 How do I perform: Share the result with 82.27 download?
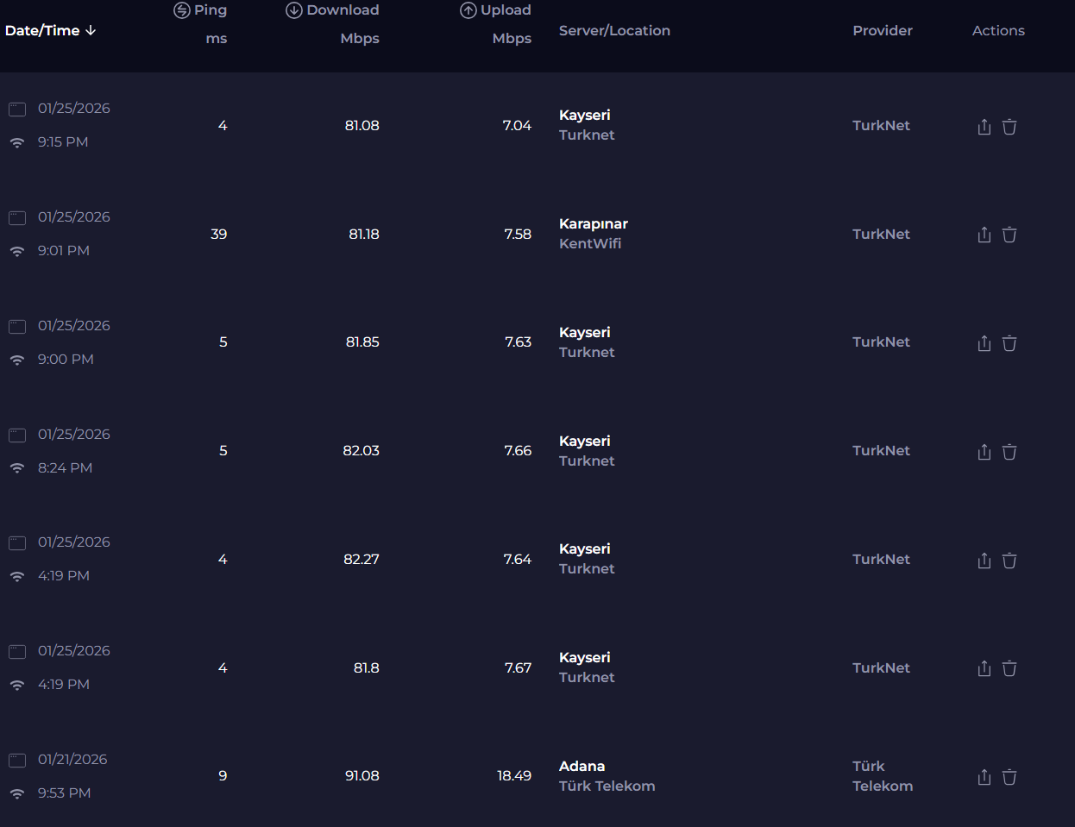pos(984,561)
